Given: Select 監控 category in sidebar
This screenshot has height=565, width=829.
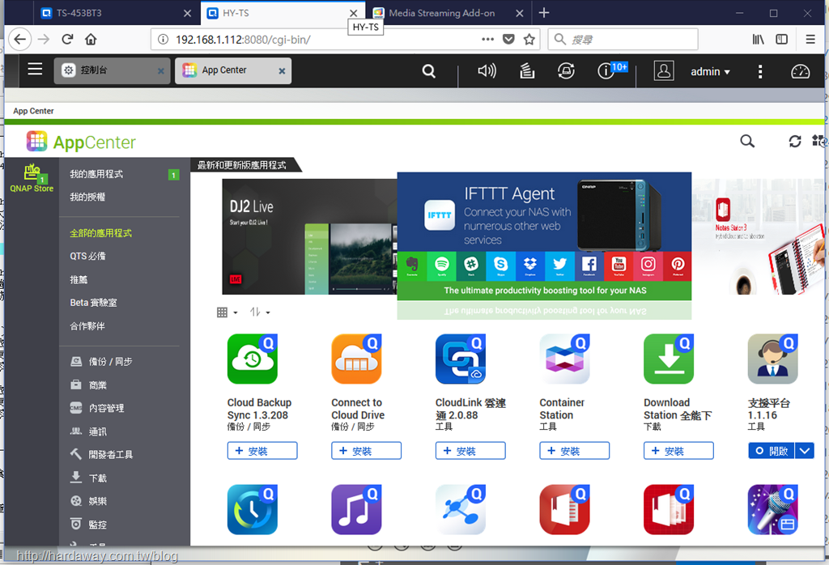Looking at the screenshot, I should pyautogui.click(x=88, y=525).
